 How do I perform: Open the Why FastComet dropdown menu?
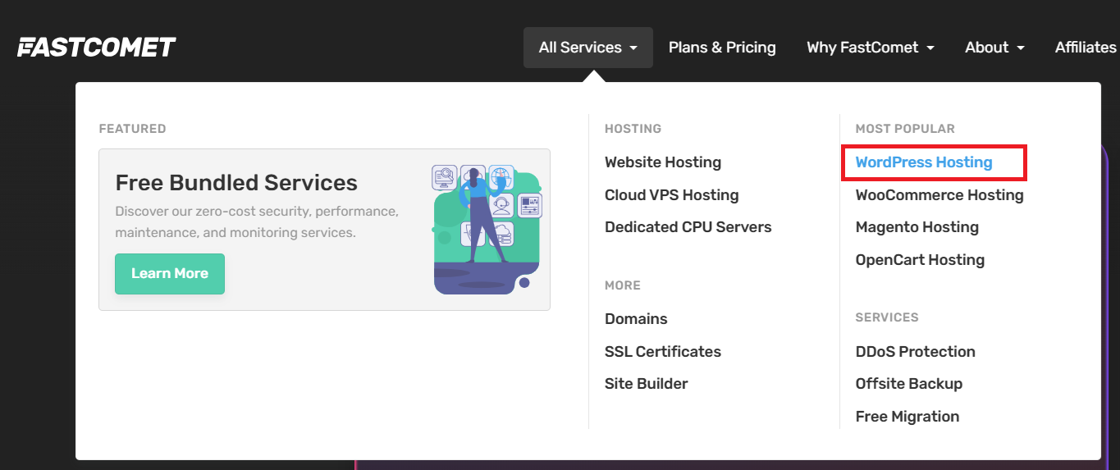tap(870, 48)
